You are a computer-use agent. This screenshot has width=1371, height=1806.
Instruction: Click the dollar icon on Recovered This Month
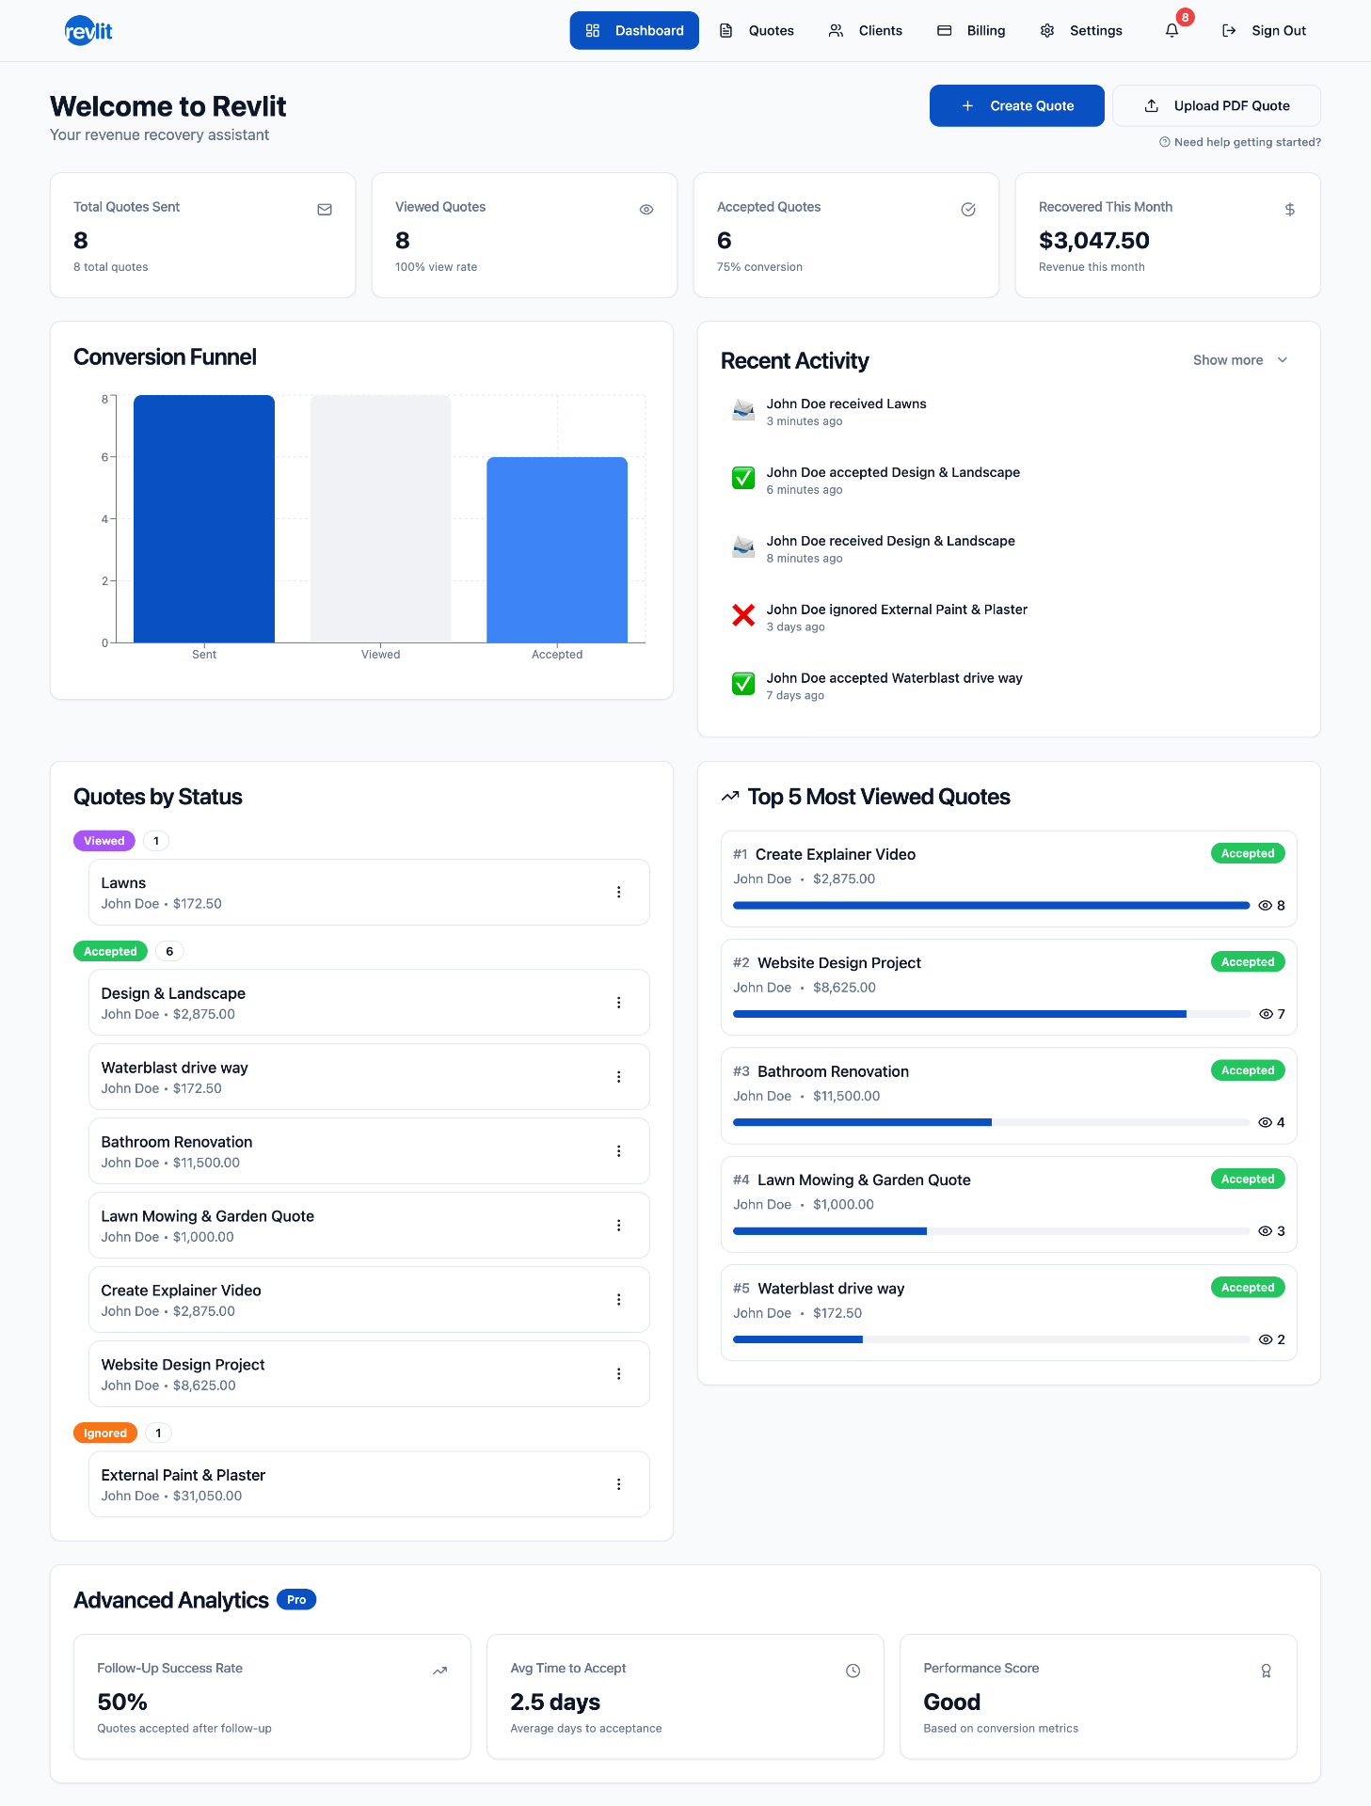coord(1290,210)
